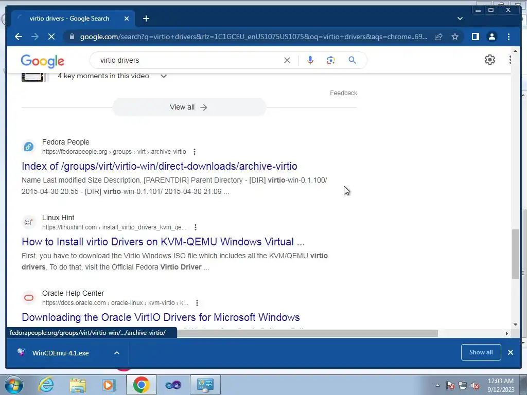
Task: Click the Oracle Help Center favicon
Action: click(x=29, y=298)
